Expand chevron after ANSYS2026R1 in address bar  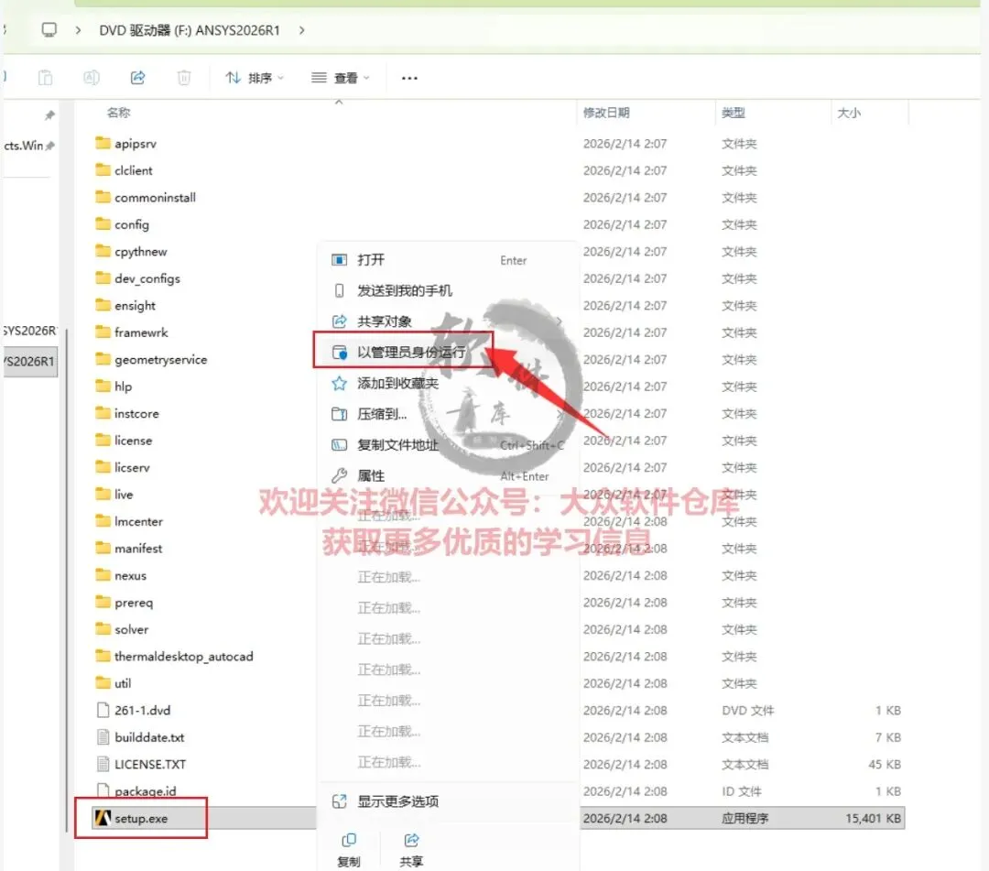302,29
